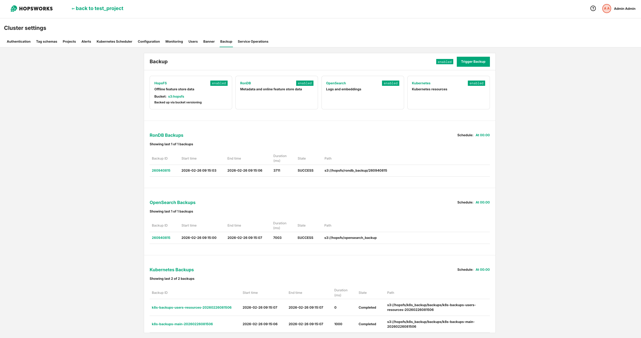
Task: Click Completed state of users-resources row
Action: 367,308
